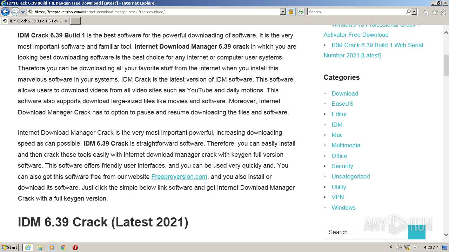Viewport: 449px width, 252px height.
Task: Open the Windows category
Action: (344, 208)
